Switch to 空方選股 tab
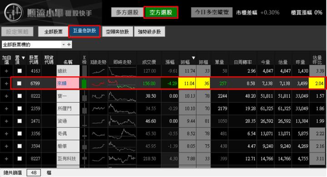Image resolution: width=327 pixels, height=177 pixels. (161, 12)
